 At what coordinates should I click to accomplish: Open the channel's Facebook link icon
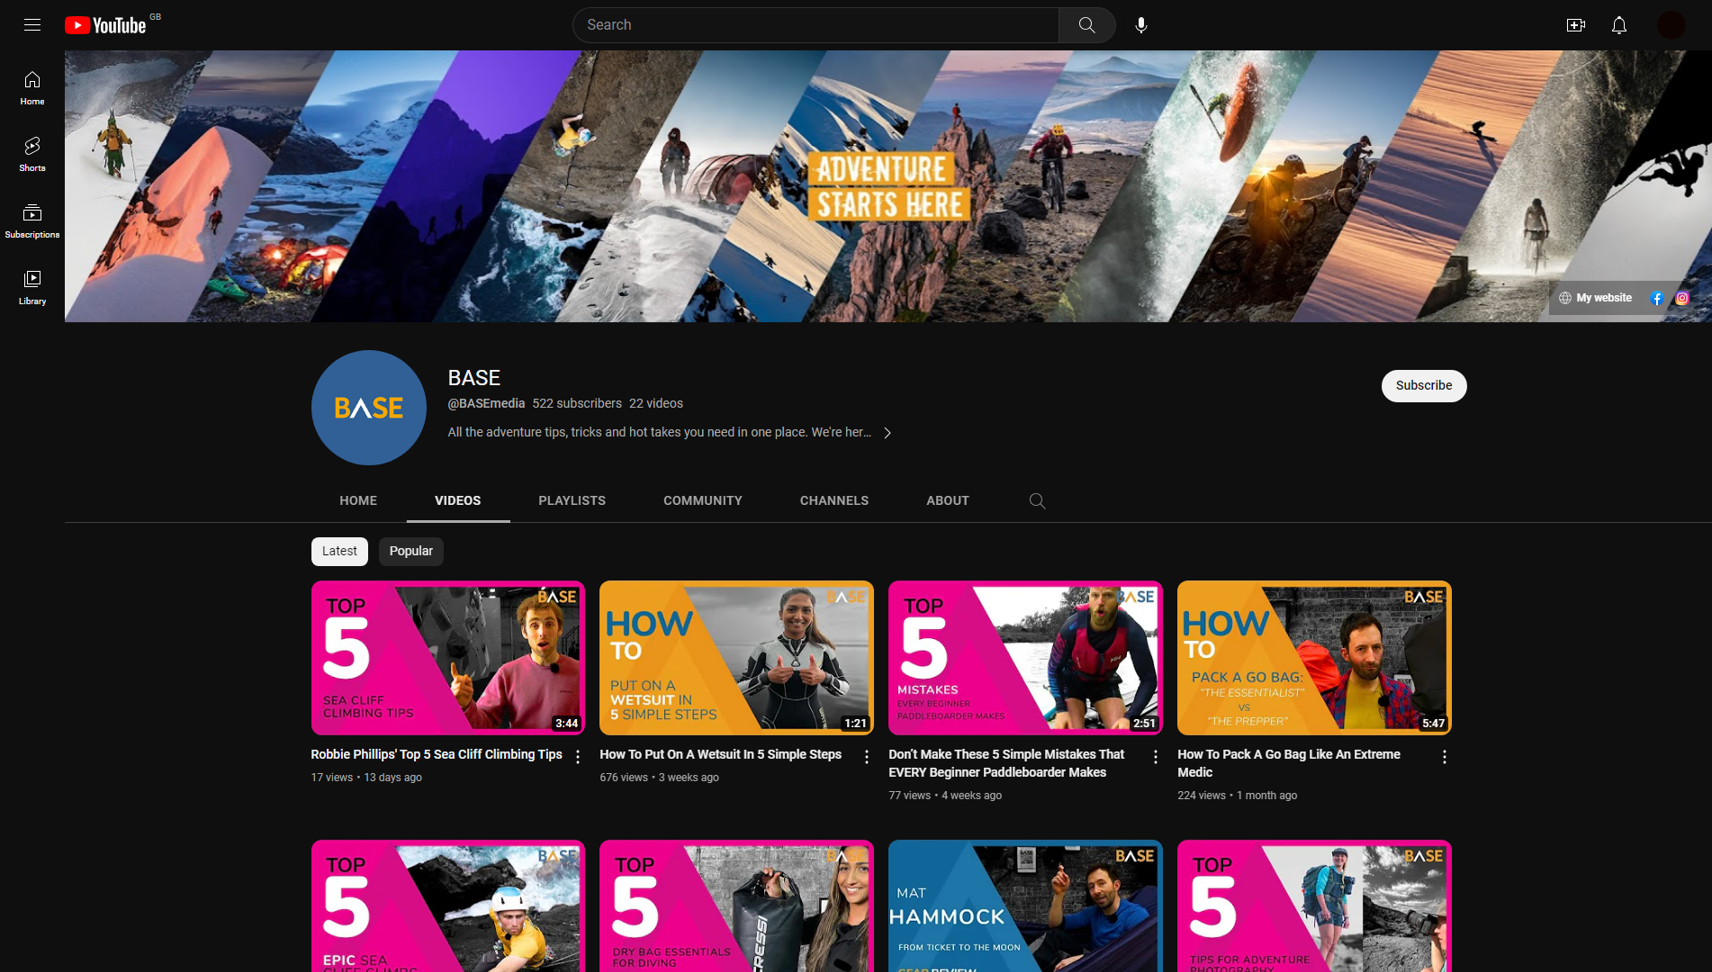pyautogui.click(x=1657, y=298)
